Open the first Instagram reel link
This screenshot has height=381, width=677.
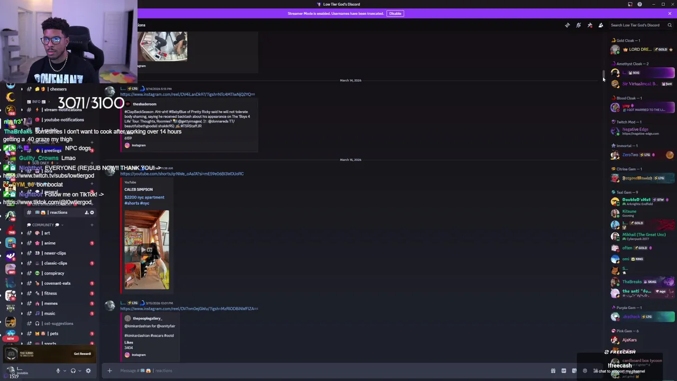pos(187,94)
